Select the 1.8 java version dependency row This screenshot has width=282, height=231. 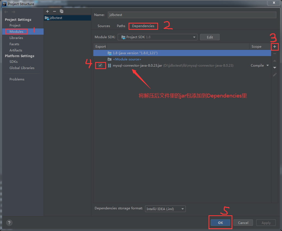click(182, 53)
